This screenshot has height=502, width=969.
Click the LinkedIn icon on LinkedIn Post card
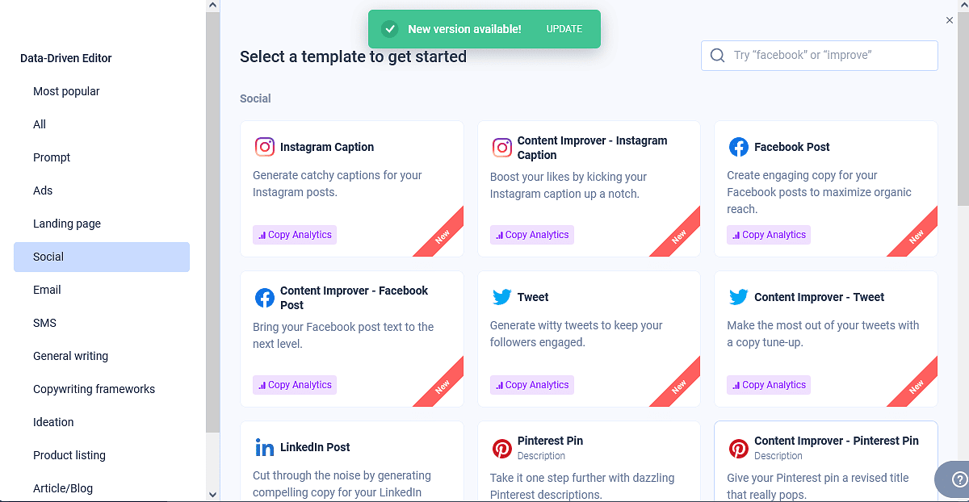pyautogui.click(x=265, y=447)
